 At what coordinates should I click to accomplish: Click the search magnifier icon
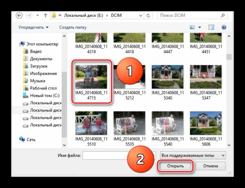pyautogui.click(x=223, y=16)
